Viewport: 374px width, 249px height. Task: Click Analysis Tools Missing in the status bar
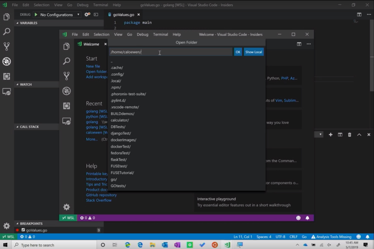pyautogui.click(x=332, y=237)
